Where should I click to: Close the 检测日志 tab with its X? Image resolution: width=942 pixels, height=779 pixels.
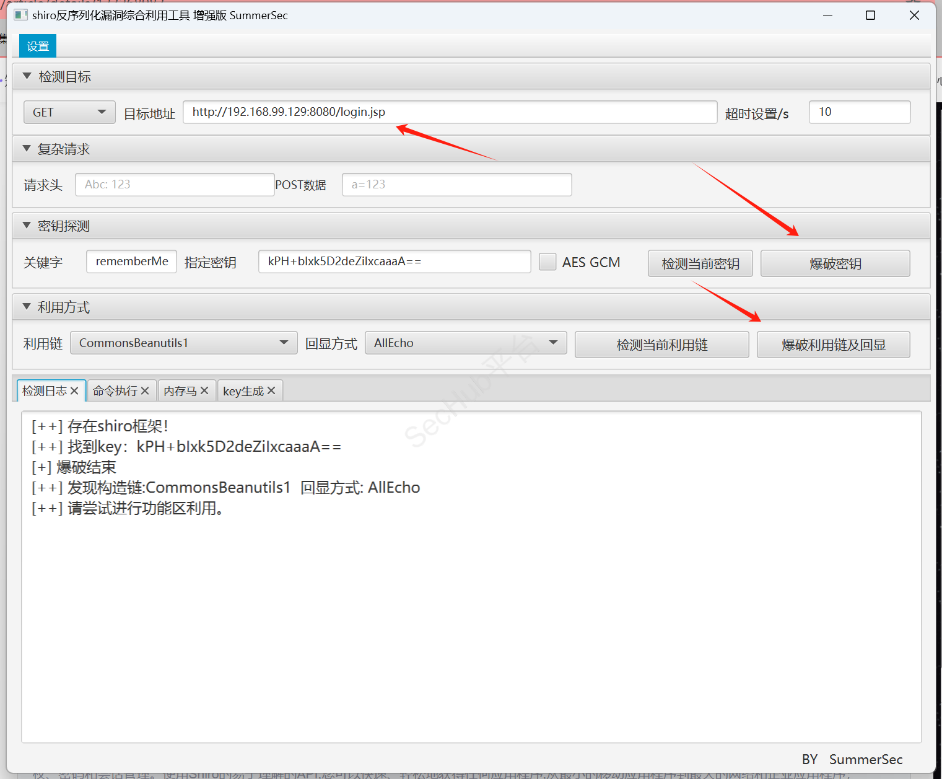tap(74, 391)
